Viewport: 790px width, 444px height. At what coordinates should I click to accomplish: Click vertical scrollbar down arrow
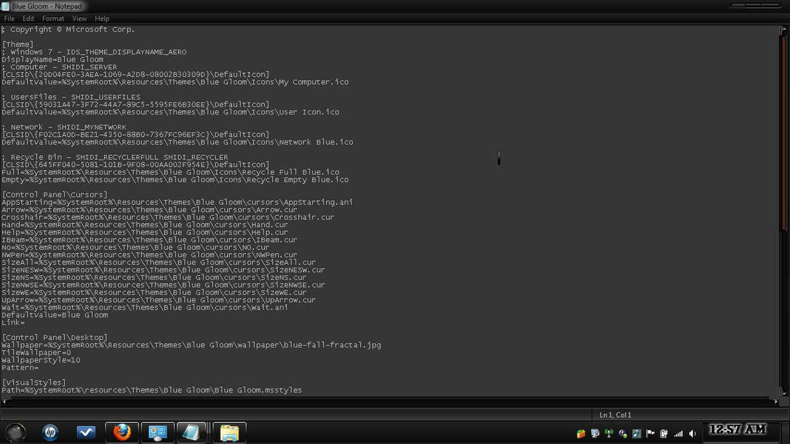coord(783,391)
